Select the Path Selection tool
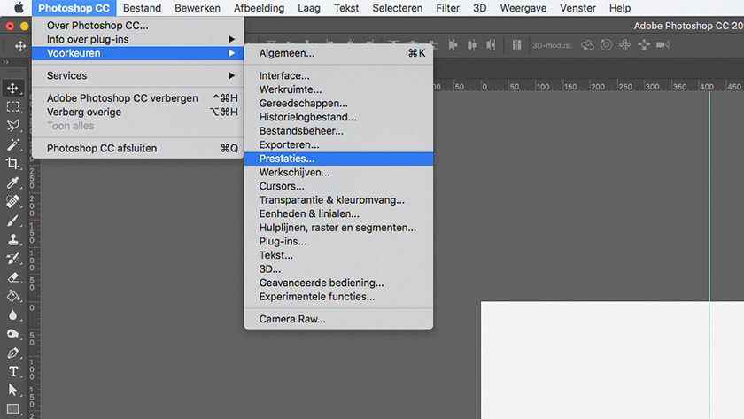Viewport: 744px width, 419px height. coord(12,390)
